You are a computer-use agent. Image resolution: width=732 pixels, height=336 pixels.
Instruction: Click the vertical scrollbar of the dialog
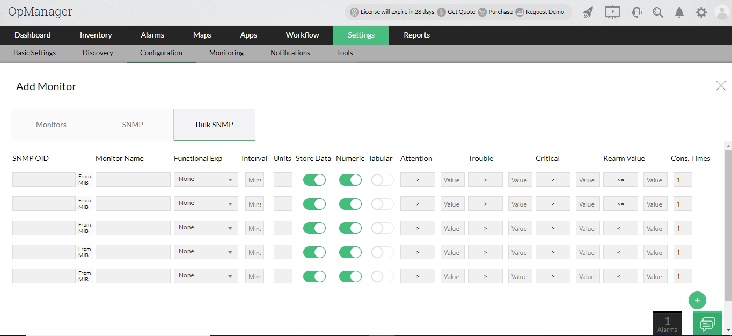point(728,224)
